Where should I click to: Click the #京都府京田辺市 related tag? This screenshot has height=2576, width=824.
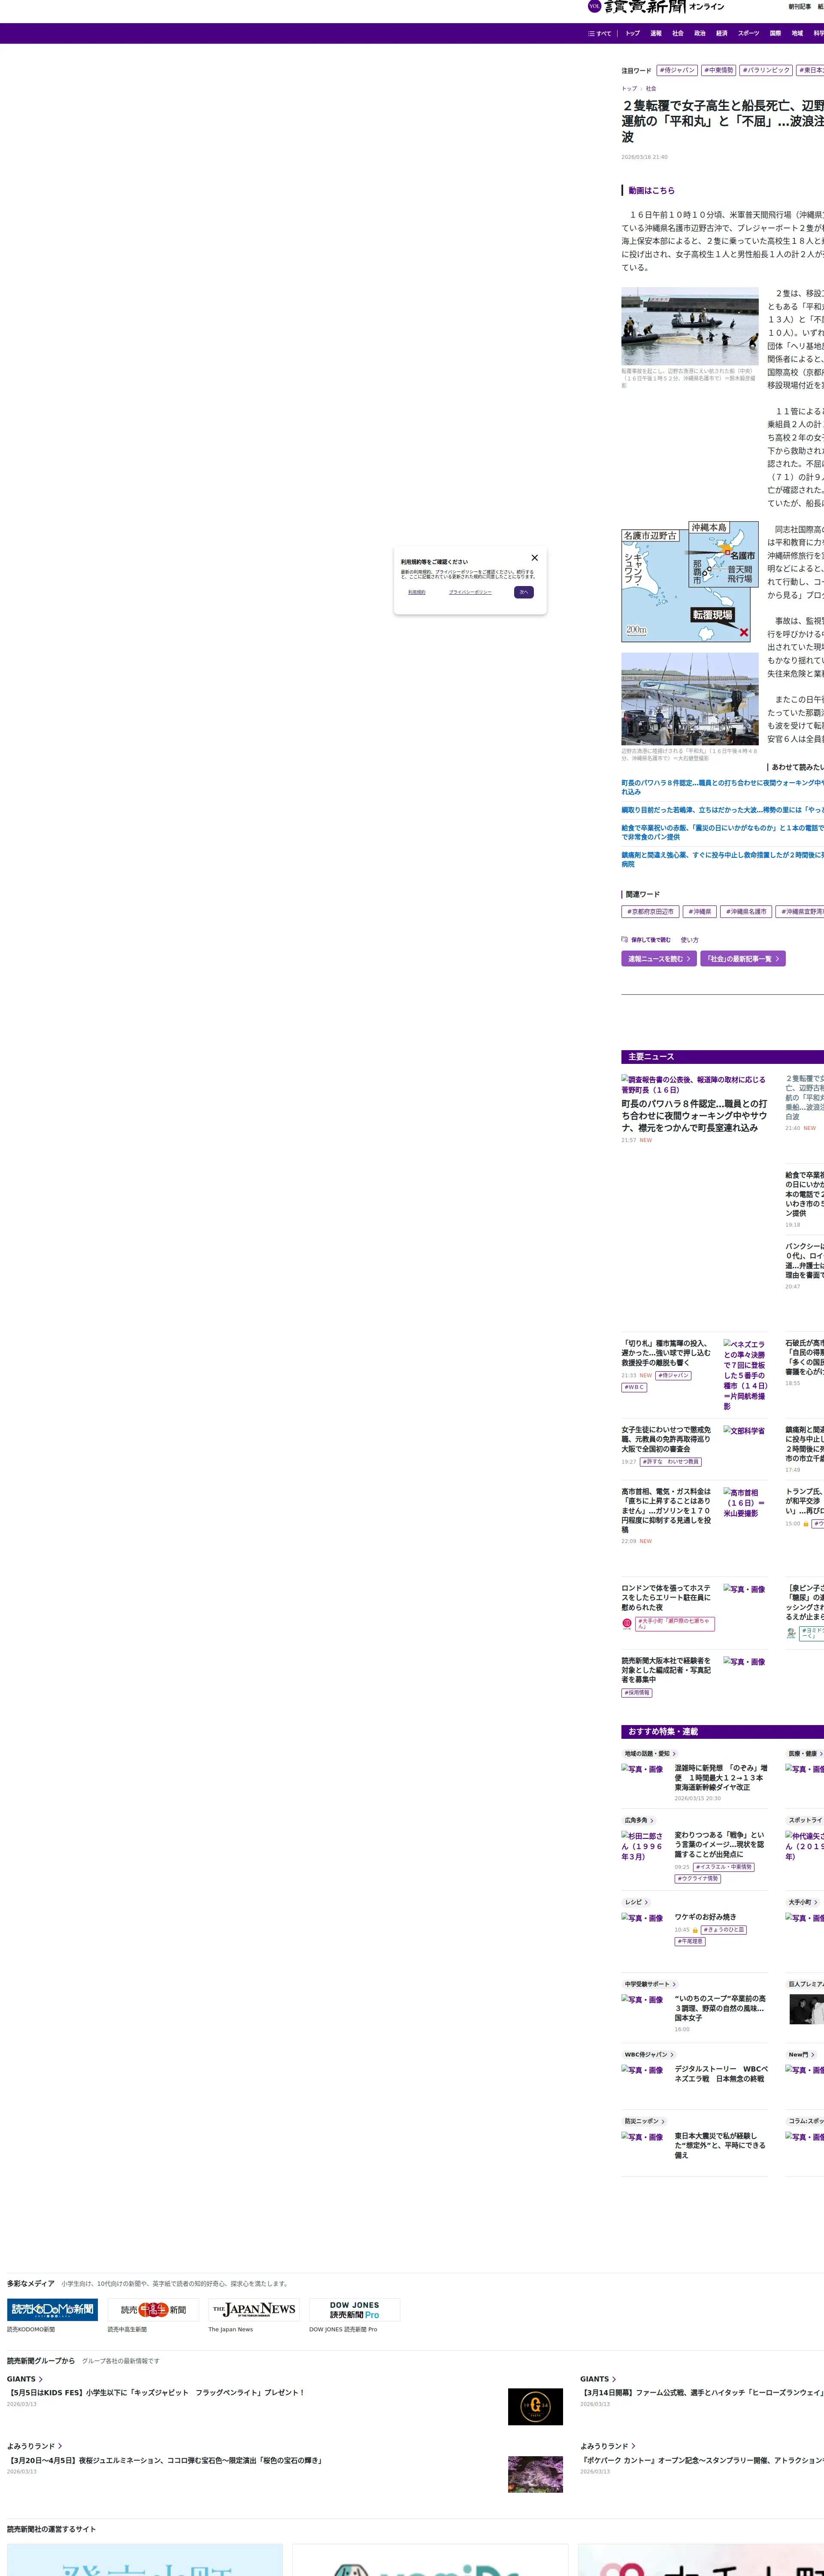(x=650, y=912)
